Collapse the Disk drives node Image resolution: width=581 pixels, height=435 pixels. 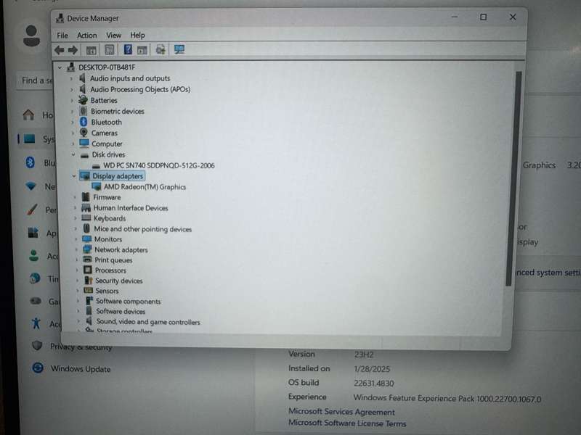73,154
